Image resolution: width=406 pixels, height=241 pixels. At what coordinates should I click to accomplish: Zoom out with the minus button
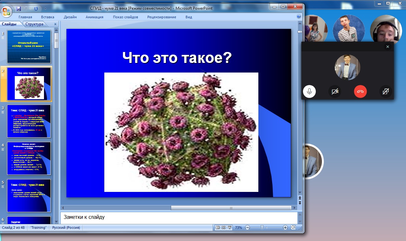[x=247, y=228]
